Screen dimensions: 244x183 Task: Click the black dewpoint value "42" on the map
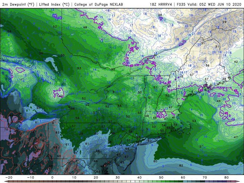[236, 62]
